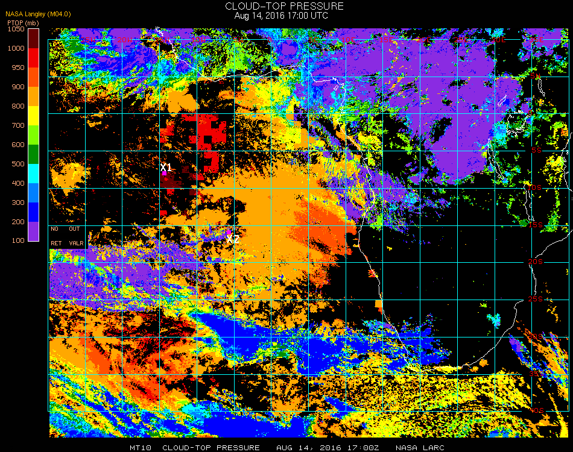This screenshot has width=573, height=452.
Task: Pick the yellow 700-800 mb legend swatch
Action: click(x=33, y=115)
